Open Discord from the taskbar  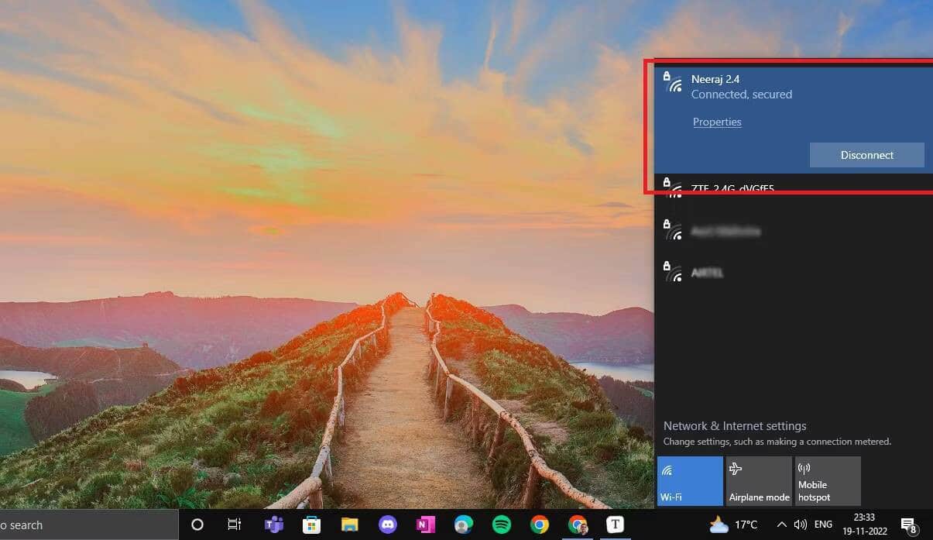click(388, 525)
